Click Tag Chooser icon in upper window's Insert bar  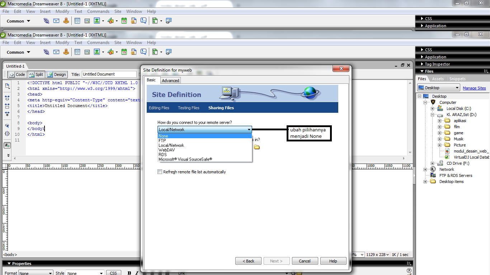169,21
